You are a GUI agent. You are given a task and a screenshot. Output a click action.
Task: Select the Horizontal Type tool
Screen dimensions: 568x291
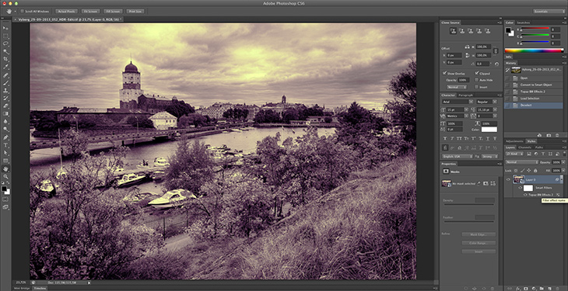[x=5, y=145]
